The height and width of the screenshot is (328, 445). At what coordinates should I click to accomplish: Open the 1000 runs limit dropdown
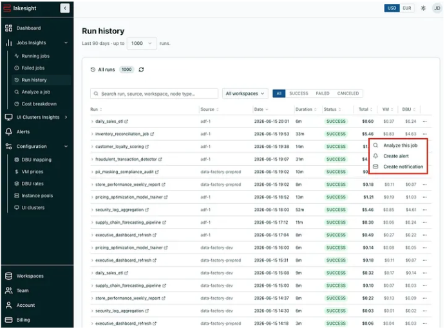tap(142, 43)
